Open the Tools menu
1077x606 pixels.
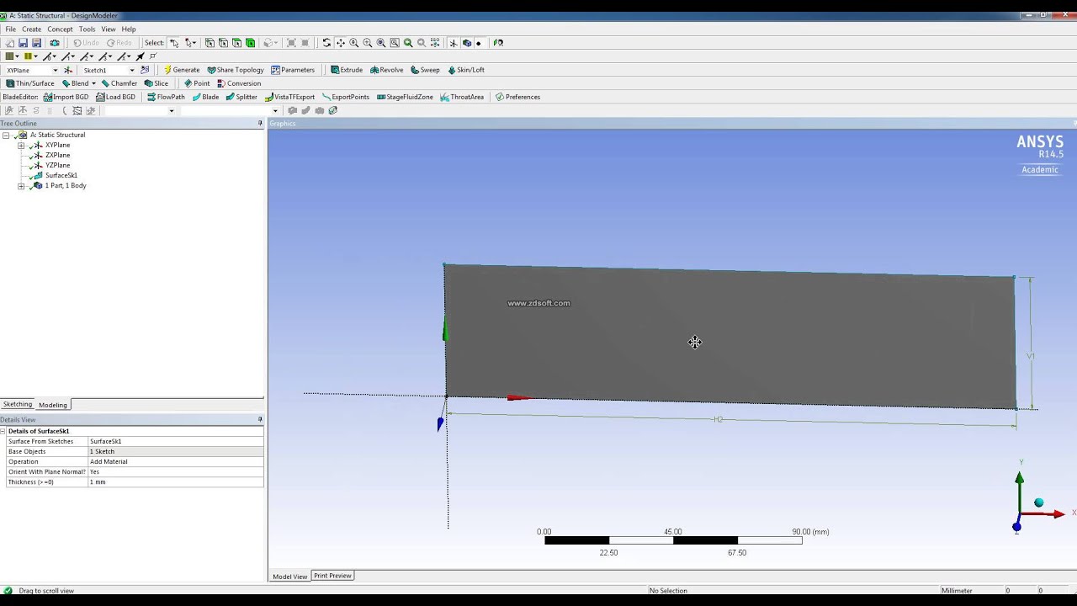point(87,29)
